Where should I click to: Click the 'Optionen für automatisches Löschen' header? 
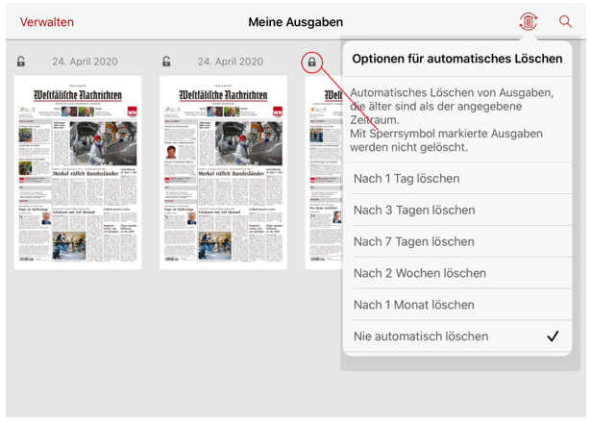pyautogui.click(x=456, y=59)
